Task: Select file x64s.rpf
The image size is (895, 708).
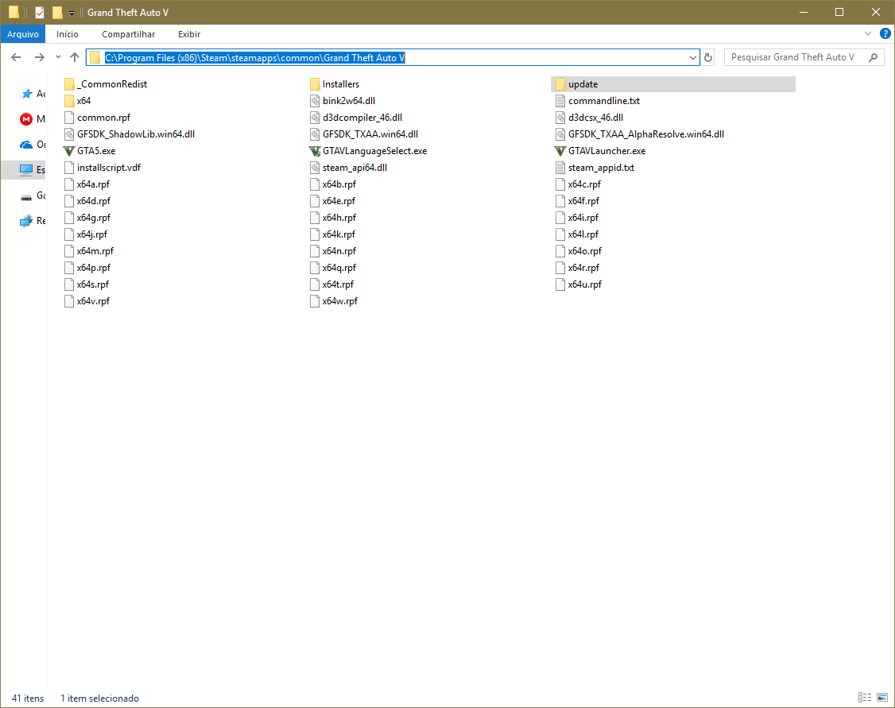Action: (87, 284)
